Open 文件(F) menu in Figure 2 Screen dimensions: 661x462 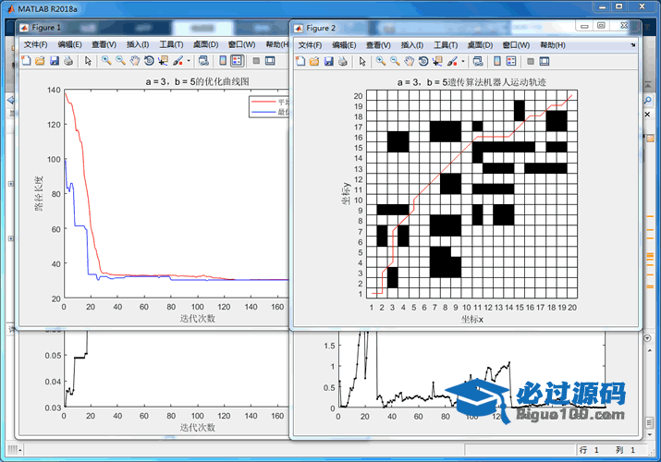(310, 45)
